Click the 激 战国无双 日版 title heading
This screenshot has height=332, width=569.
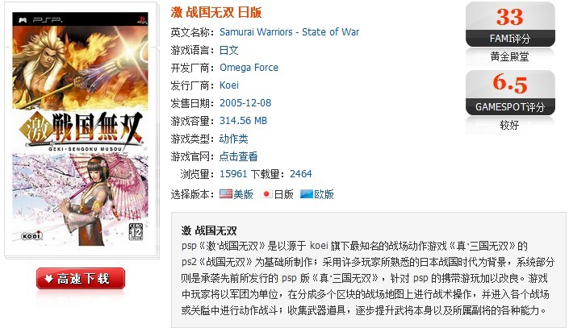coord(216,12)
